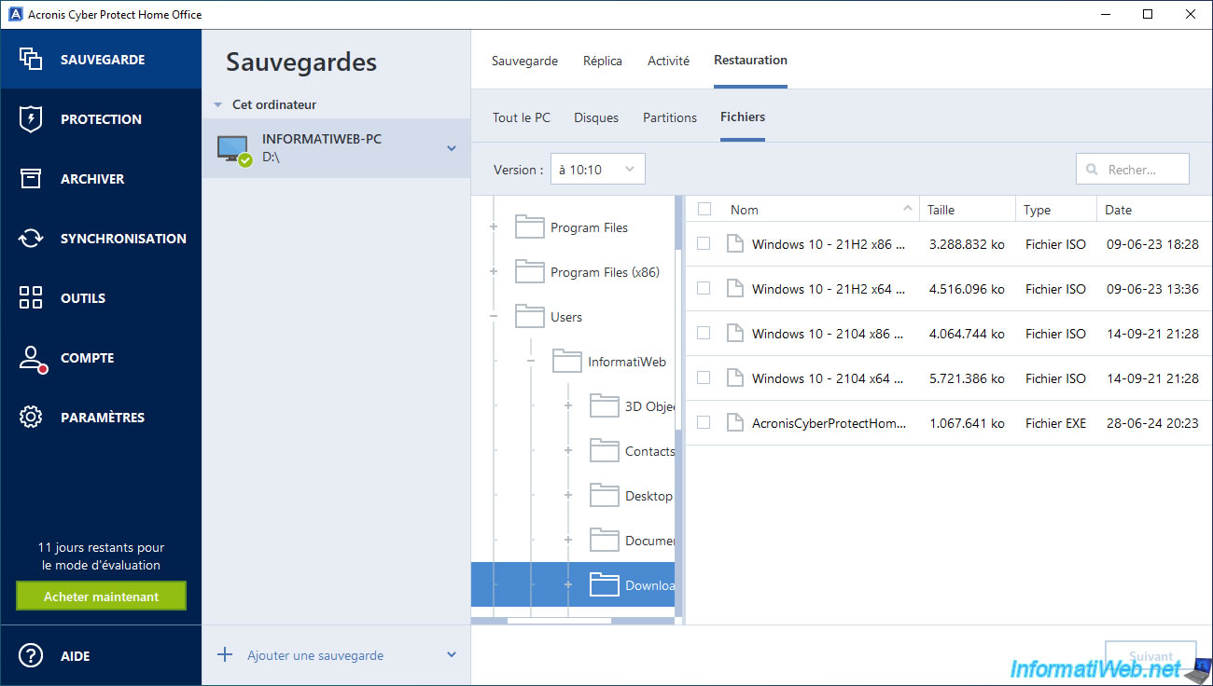Click the InformatiWeb folder icon
This screenshot has height=686, width=1213.
coord(566,362)
